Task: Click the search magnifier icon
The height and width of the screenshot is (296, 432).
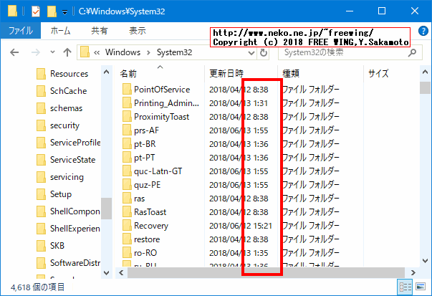Action: [x=412, y=52]
